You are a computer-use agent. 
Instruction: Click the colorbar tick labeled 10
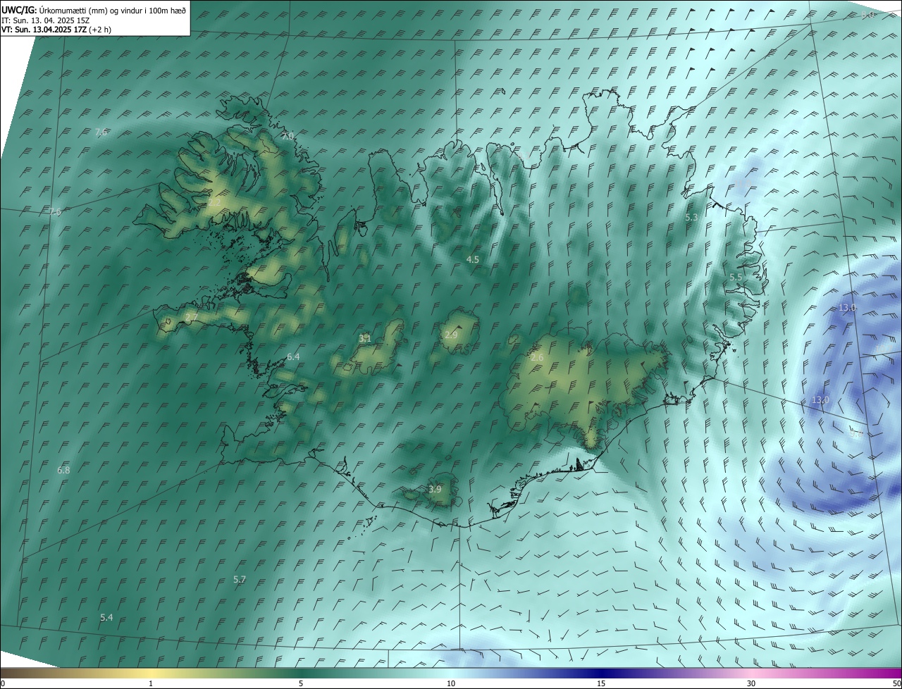pos(451,683)
